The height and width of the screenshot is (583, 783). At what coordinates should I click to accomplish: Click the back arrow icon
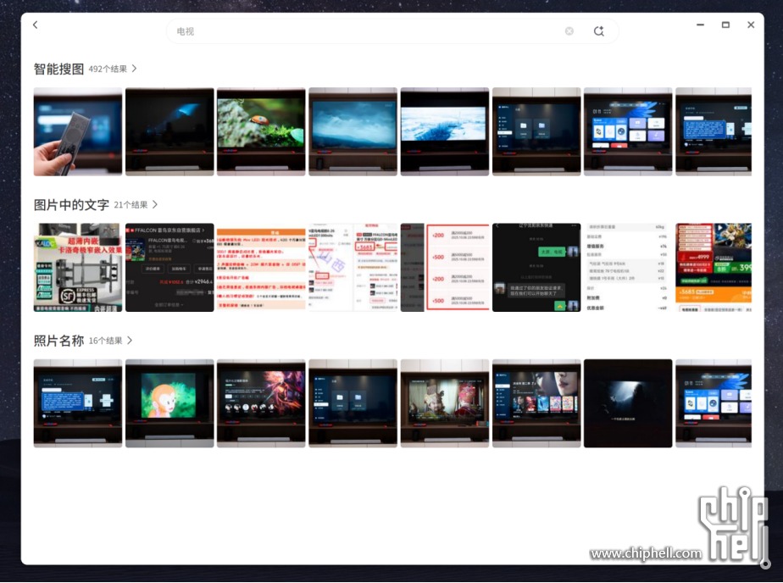coord(36,25)
